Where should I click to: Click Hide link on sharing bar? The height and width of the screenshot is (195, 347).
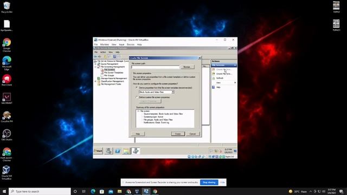pyautogui.click(x=222, y=183)
